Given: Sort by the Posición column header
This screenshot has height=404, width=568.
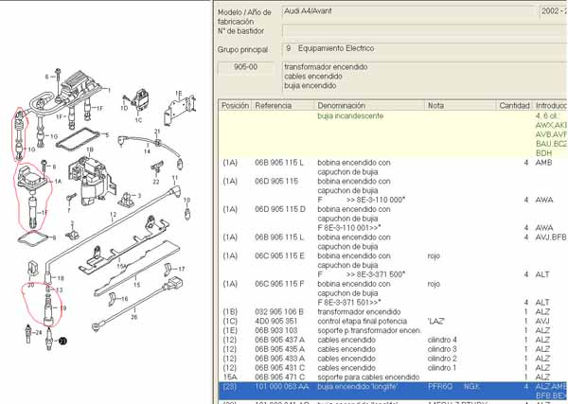Looking at the screenshot, I should [x=235, y=106].
